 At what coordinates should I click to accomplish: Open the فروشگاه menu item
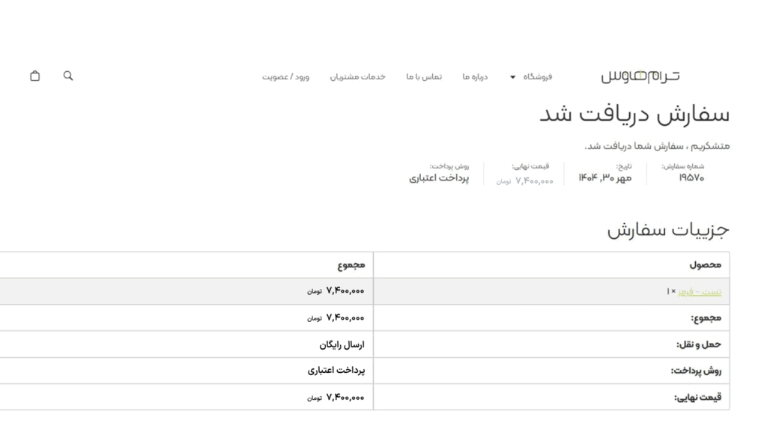(537, 76)
